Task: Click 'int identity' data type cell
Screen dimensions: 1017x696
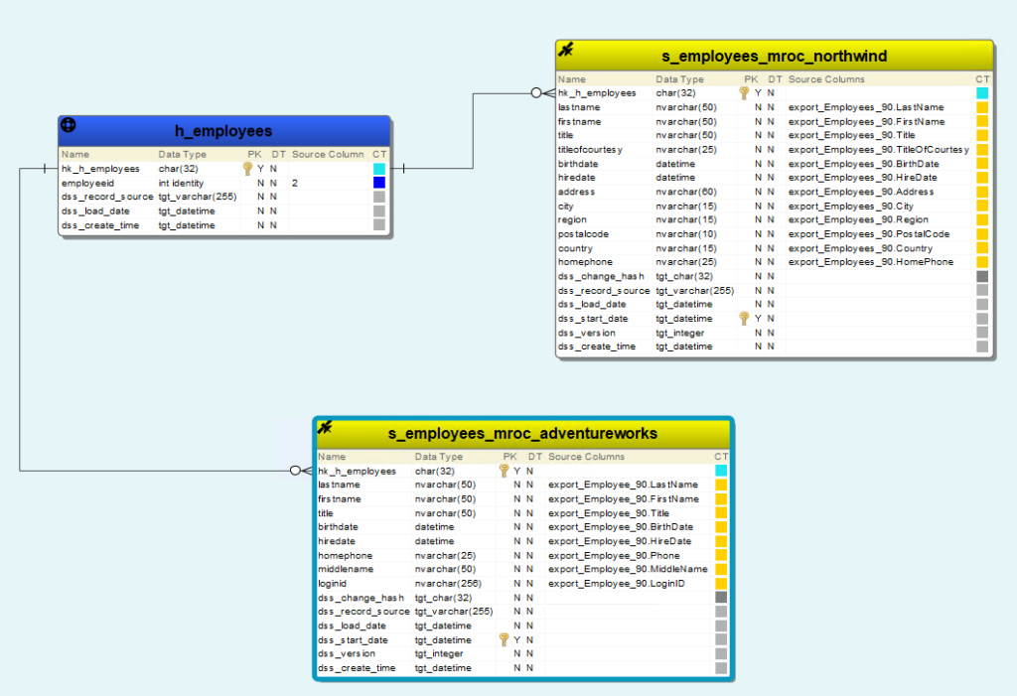Action: pyautogui.click(x=181, y=183)
